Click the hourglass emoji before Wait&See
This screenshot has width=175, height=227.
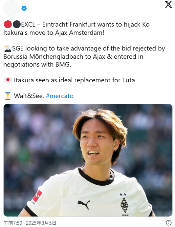click(8, 96)
